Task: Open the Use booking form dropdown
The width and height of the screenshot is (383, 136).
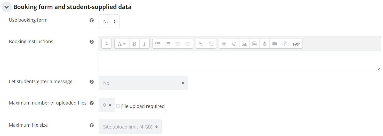Action: [109, 22]
